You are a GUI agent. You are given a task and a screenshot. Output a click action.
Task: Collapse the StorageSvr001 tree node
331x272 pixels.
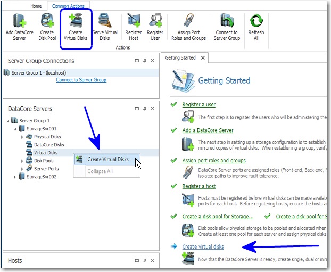point(15,129)
